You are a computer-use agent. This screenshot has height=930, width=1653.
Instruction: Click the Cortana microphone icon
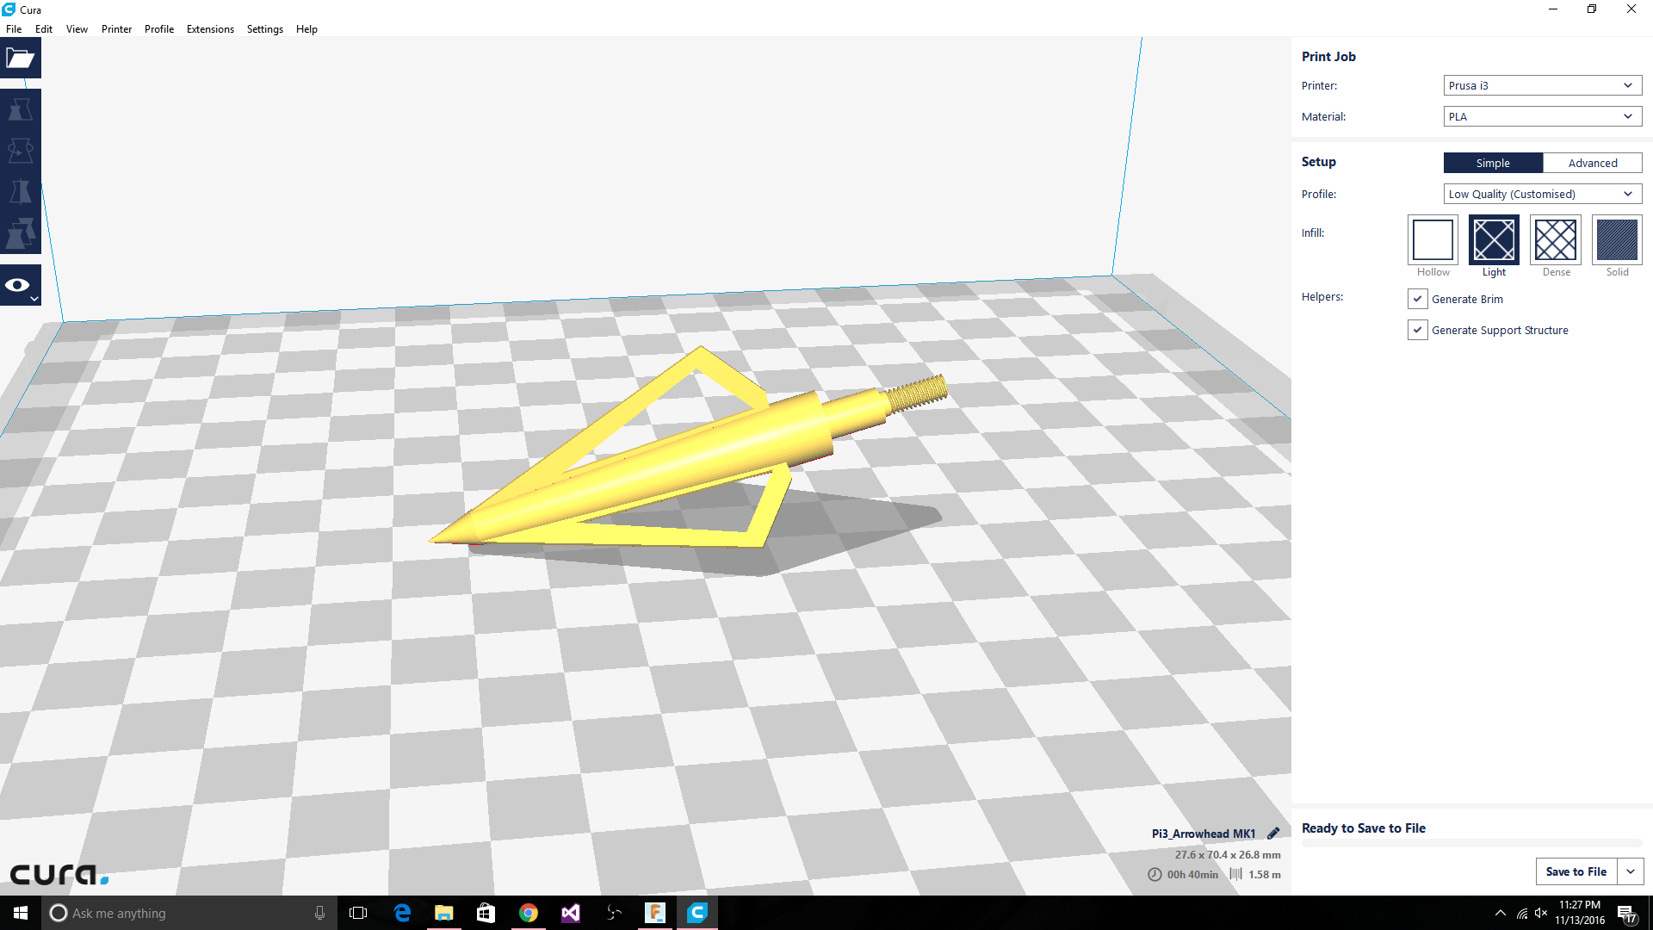tap(319, 913)
